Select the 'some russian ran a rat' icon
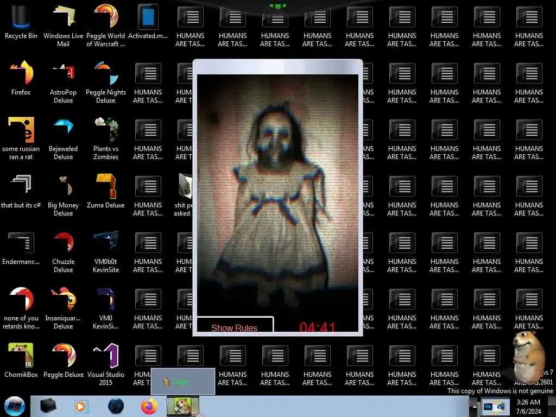 [x=21, y=138]
